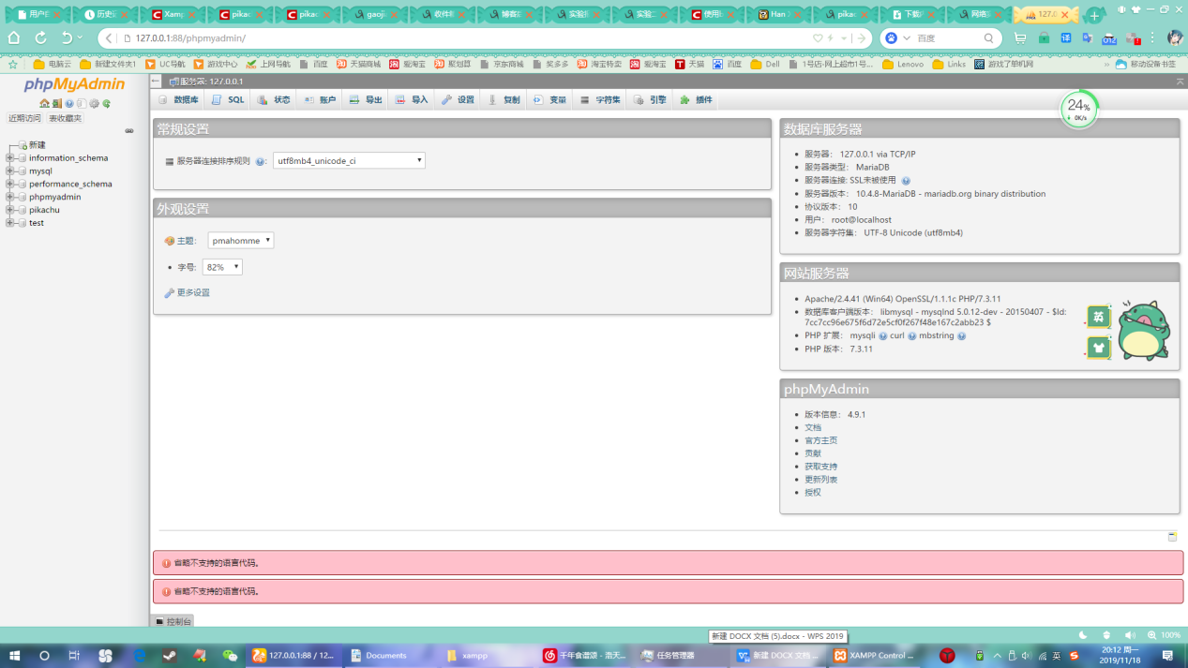Click the browser back undo arrow
The image size is (1188, 668).
pos(67,37)
